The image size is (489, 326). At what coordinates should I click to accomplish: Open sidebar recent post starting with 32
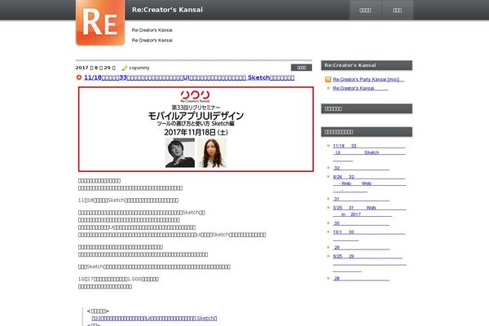361,168
